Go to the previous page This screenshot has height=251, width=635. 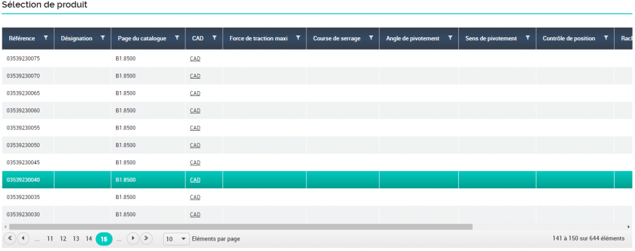pos(24,239)
